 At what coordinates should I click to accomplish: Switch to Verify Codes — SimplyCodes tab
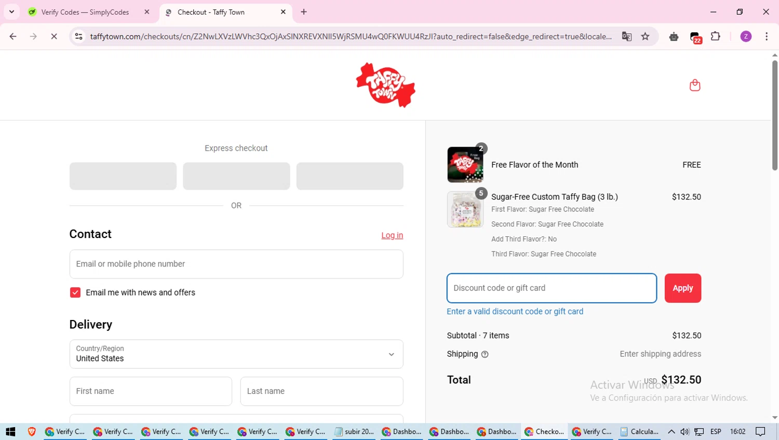(86, 12)
